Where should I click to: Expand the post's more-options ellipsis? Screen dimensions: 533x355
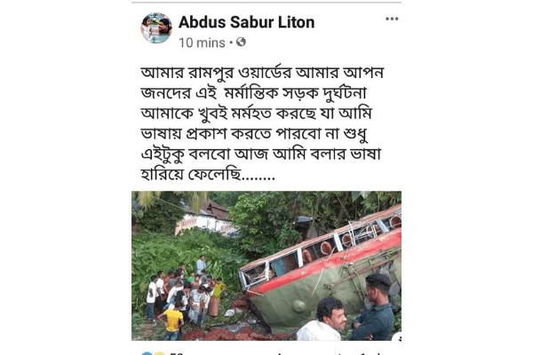pyautogui.click(x=392, y=19)
